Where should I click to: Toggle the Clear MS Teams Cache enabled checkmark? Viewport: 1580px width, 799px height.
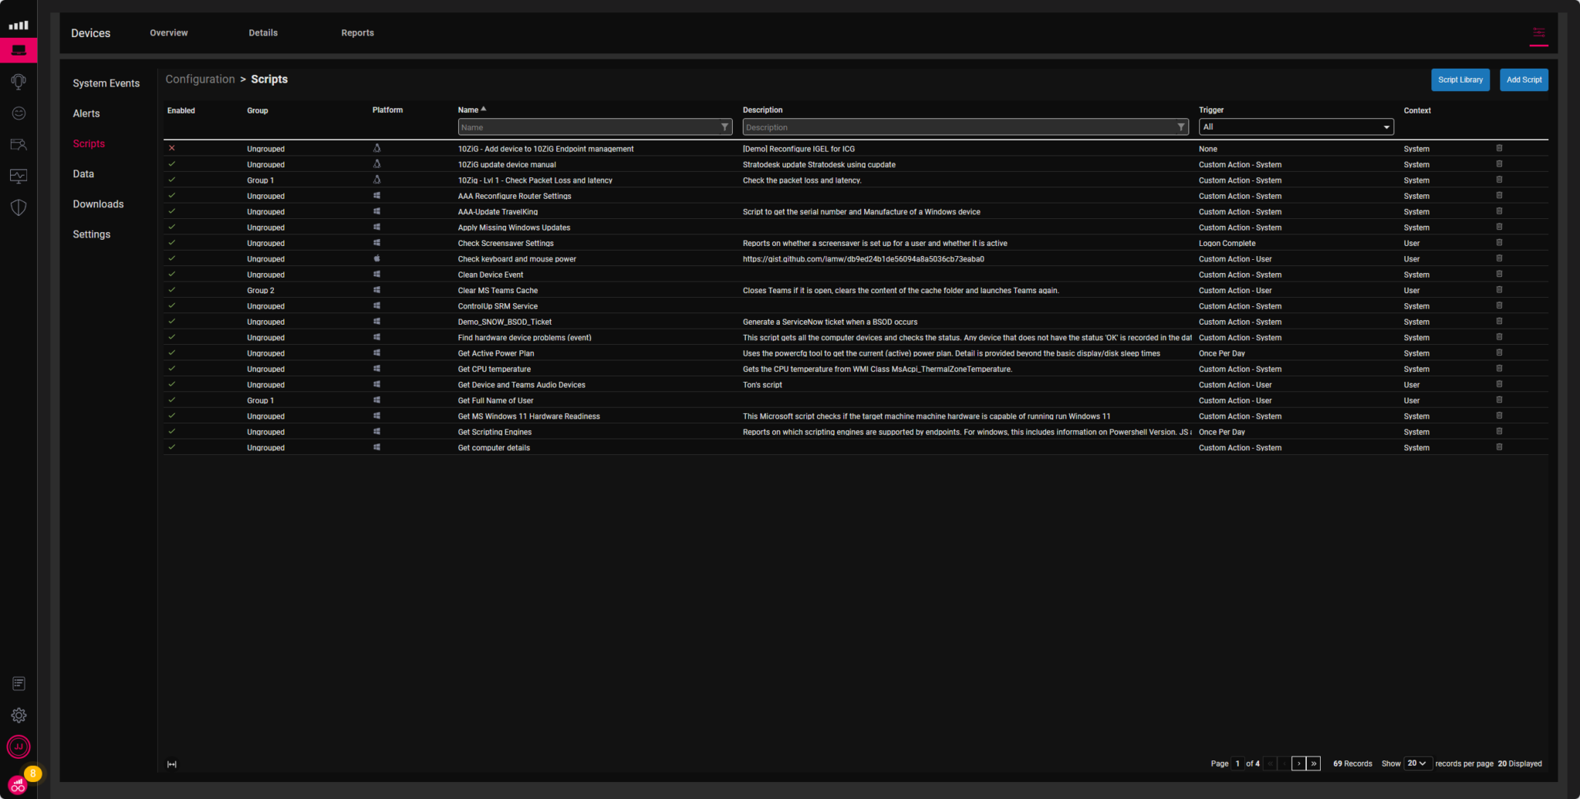(x=171, y=290)
